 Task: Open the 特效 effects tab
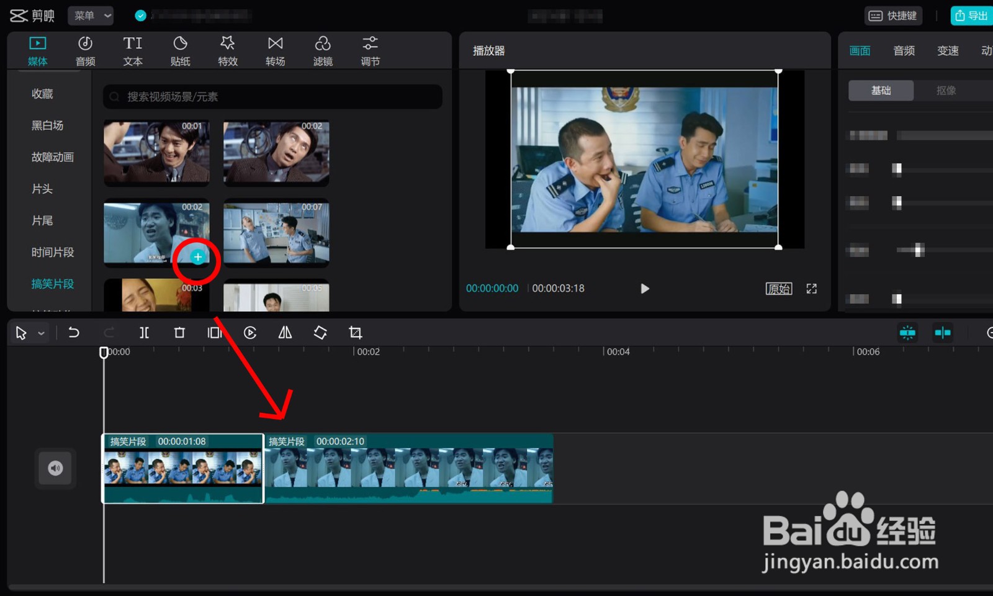(228, 51)
